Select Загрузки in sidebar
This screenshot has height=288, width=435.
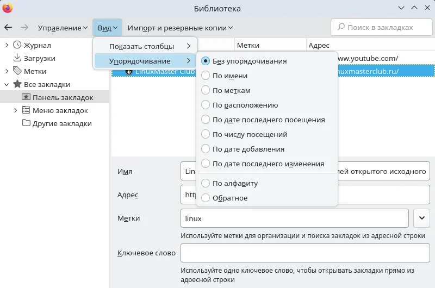click(x=54, y=58)
